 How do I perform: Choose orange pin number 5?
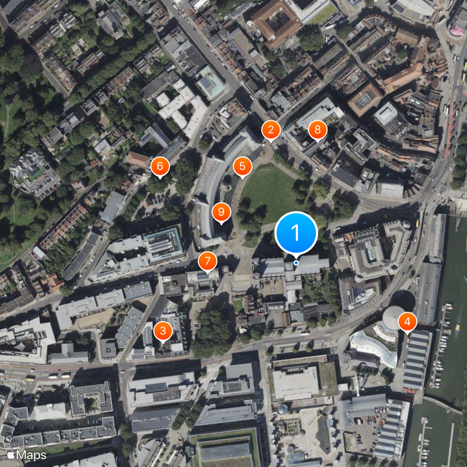pyautogui.click(x=242, y=167)
